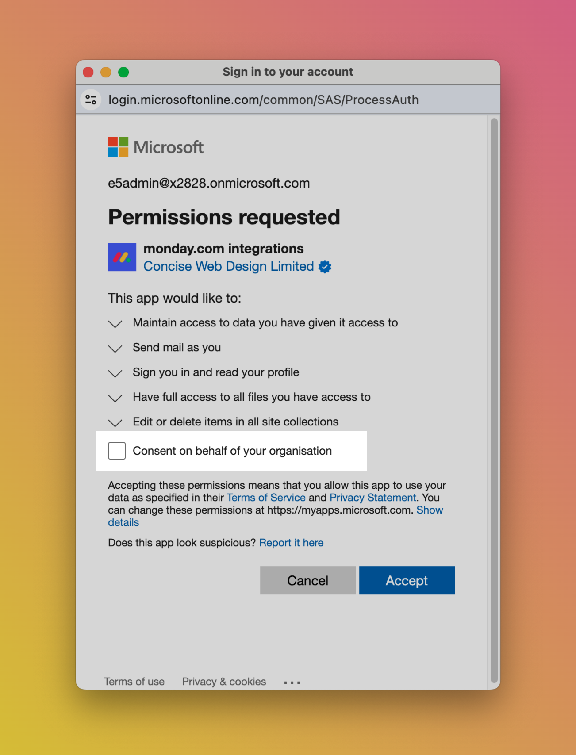
Task: Click the three-dot more options icon in footer
Action: tap(292, 682)
